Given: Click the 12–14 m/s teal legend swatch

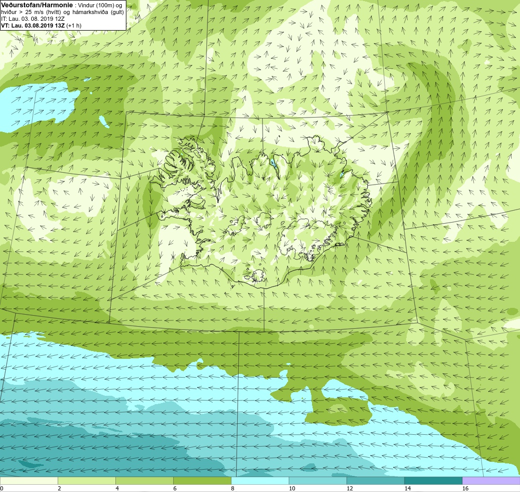Looking at the screenshot, I should 375,481.
